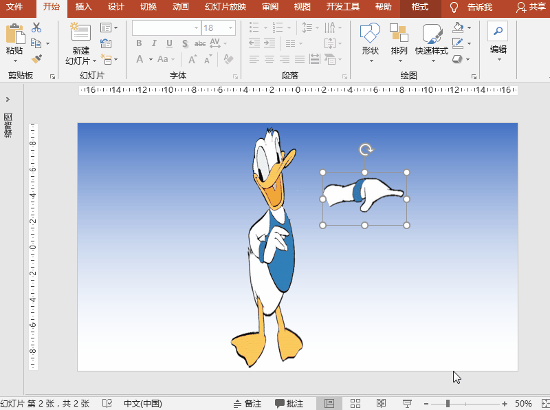Image resolution: width=550 pixels, height=410 pixels.
Task: Click the zoom slider handle
Action: click(448, 404)
